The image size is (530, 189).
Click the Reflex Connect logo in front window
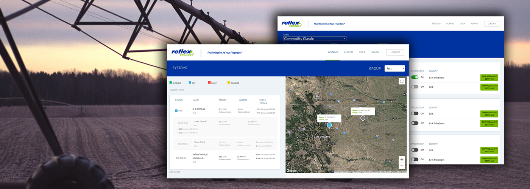(x=183, y=53)
